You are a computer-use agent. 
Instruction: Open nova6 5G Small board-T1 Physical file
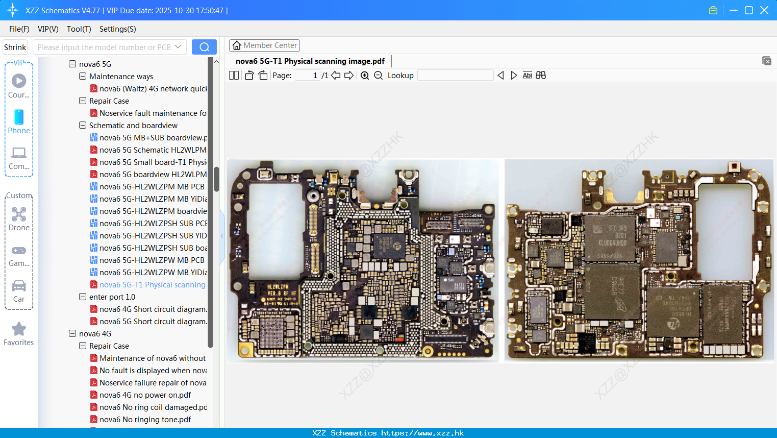[148, 162]
